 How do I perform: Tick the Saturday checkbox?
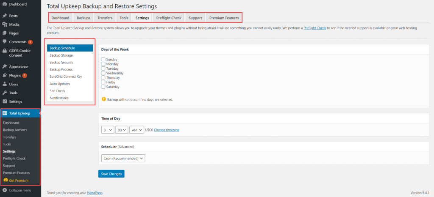(103, 87)
